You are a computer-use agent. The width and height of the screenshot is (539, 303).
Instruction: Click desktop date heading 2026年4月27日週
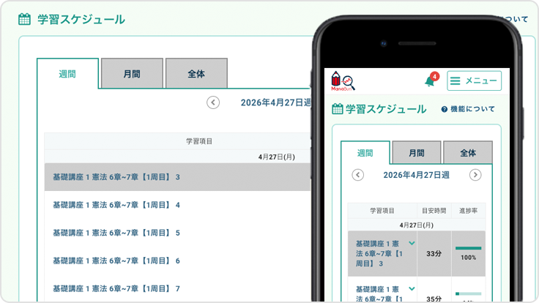click(x=275, y=102)
